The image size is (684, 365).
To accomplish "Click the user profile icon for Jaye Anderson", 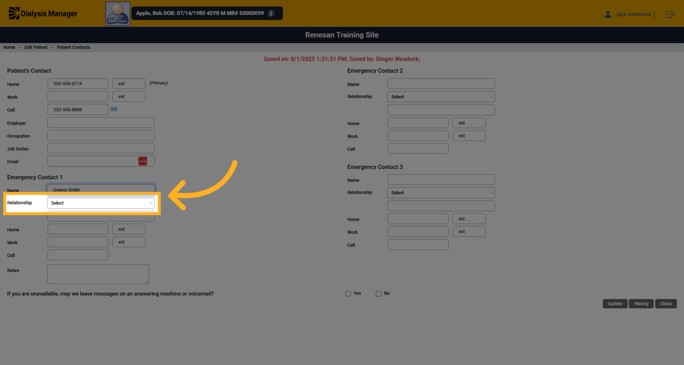I will click(x=608, y=14).
